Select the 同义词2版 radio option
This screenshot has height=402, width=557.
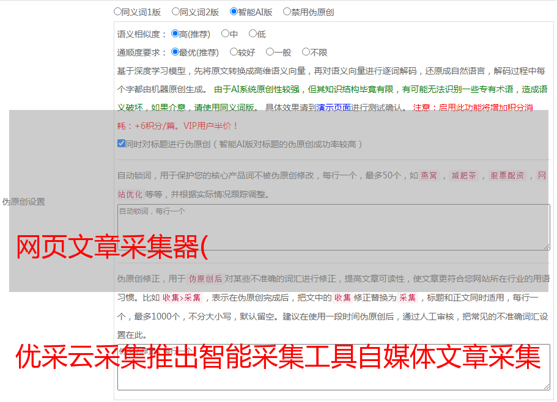pos(175,12)
